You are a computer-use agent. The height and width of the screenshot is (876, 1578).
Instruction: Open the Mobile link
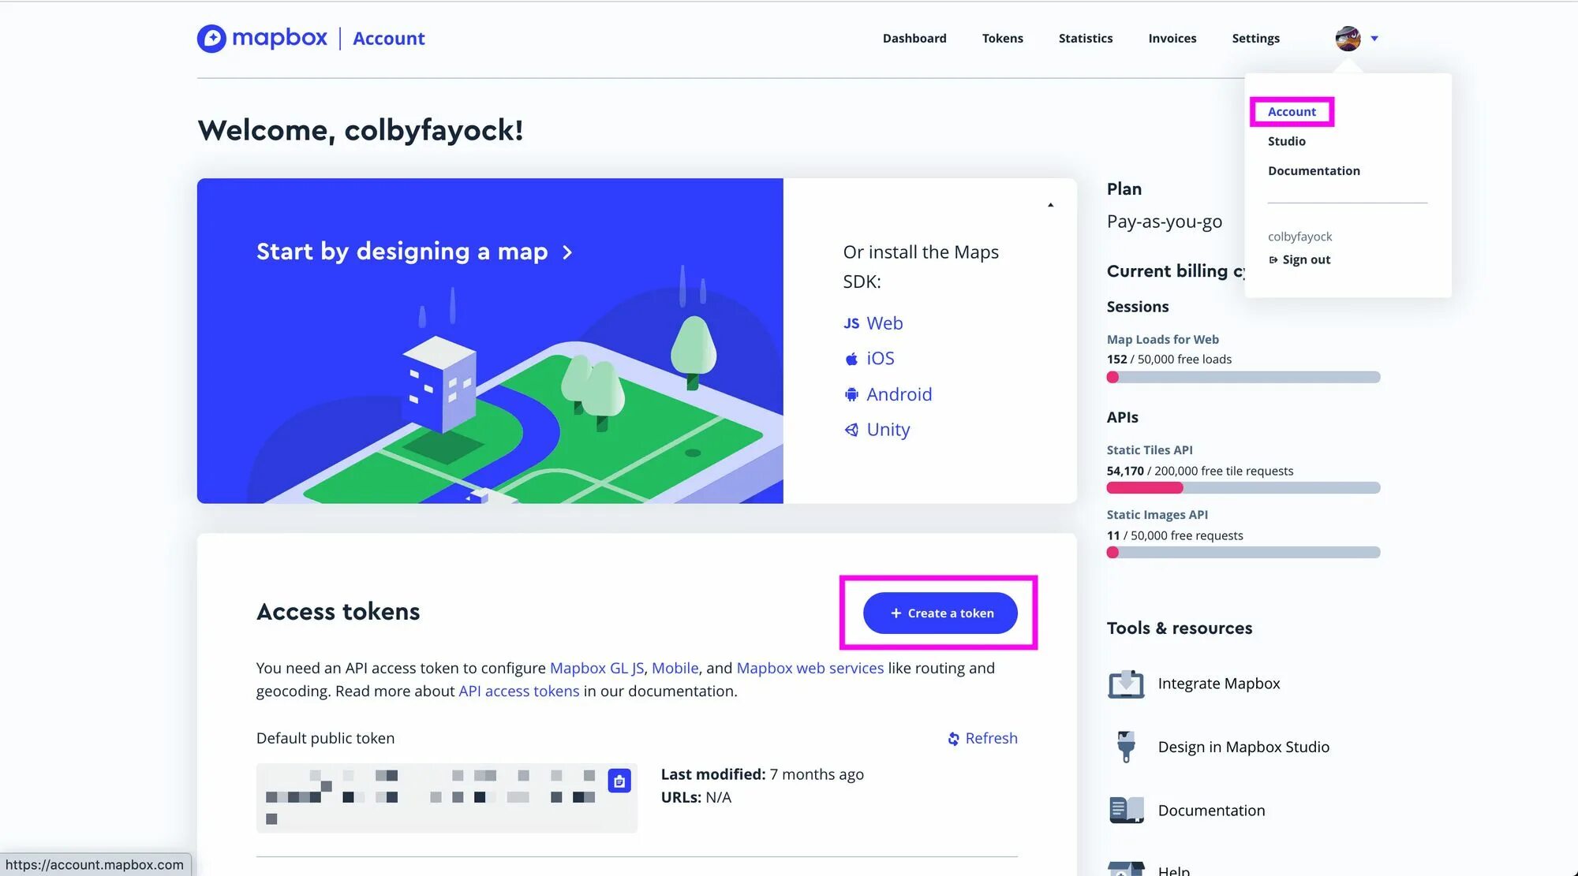click(675, 668)
